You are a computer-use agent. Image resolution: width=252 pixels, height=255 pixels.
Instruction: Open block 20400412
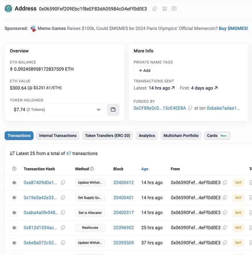[123, 183]
